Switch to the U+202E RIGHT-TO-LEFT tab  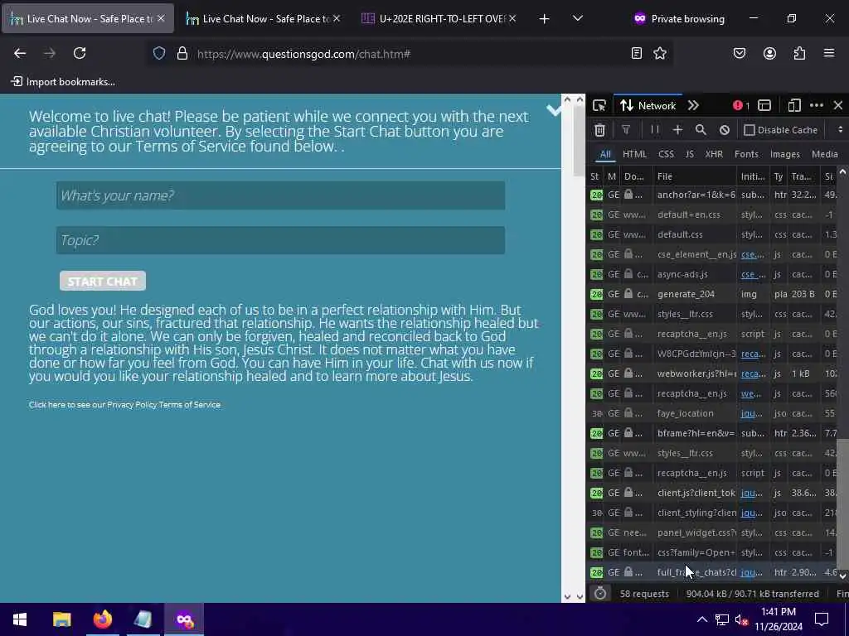point(438,19)
